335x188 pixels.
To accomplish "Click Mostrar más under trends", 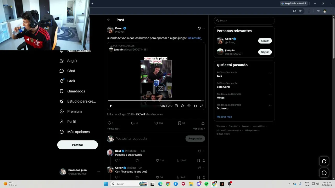I will point(224,117).
